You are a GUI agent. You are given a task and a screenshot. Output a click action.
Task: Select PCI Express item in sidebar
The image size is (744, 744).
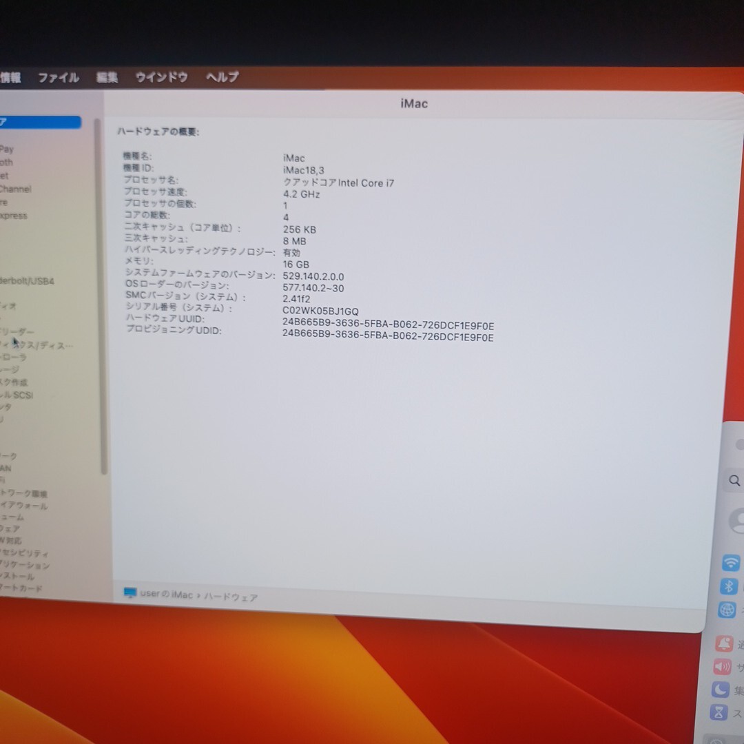pos(14,216)
